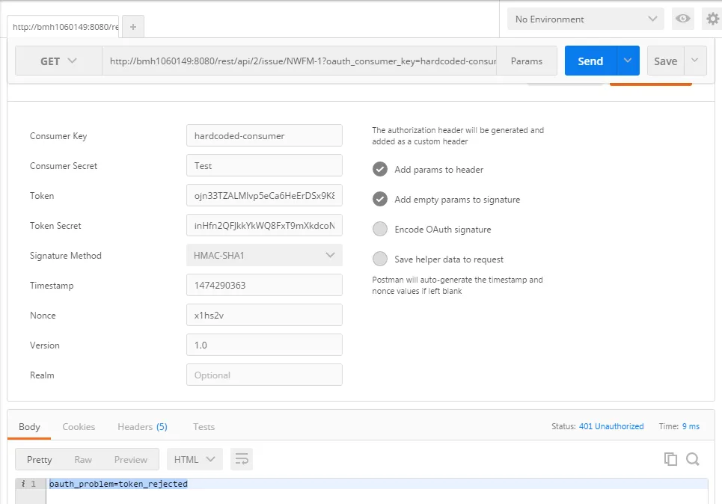Add a new request tab
The image size is (722, 504).
(133, 27)
